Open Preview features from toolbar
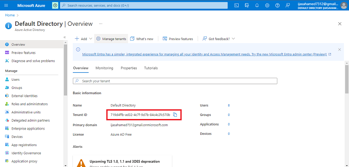Screen dimensions: 349x167 tap(178, 39)
